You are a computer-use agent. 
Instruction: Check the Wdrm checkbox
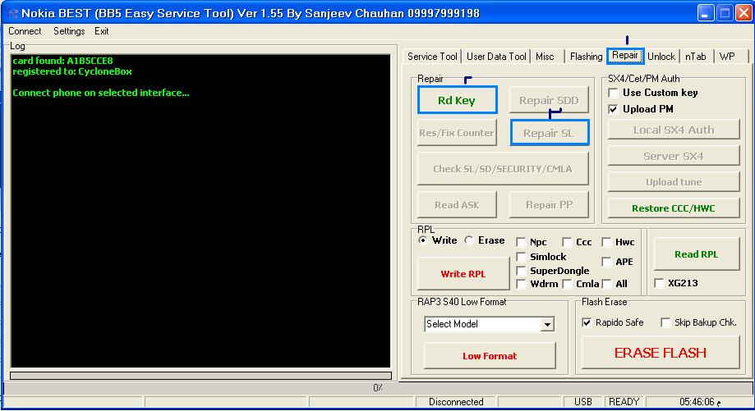pos(521,284)
